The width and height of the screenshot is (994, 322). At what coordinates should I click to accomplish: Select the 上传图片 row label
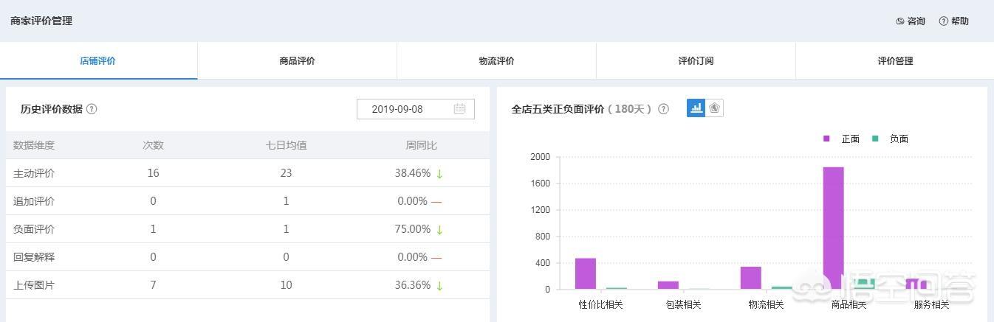pos(34,285)
